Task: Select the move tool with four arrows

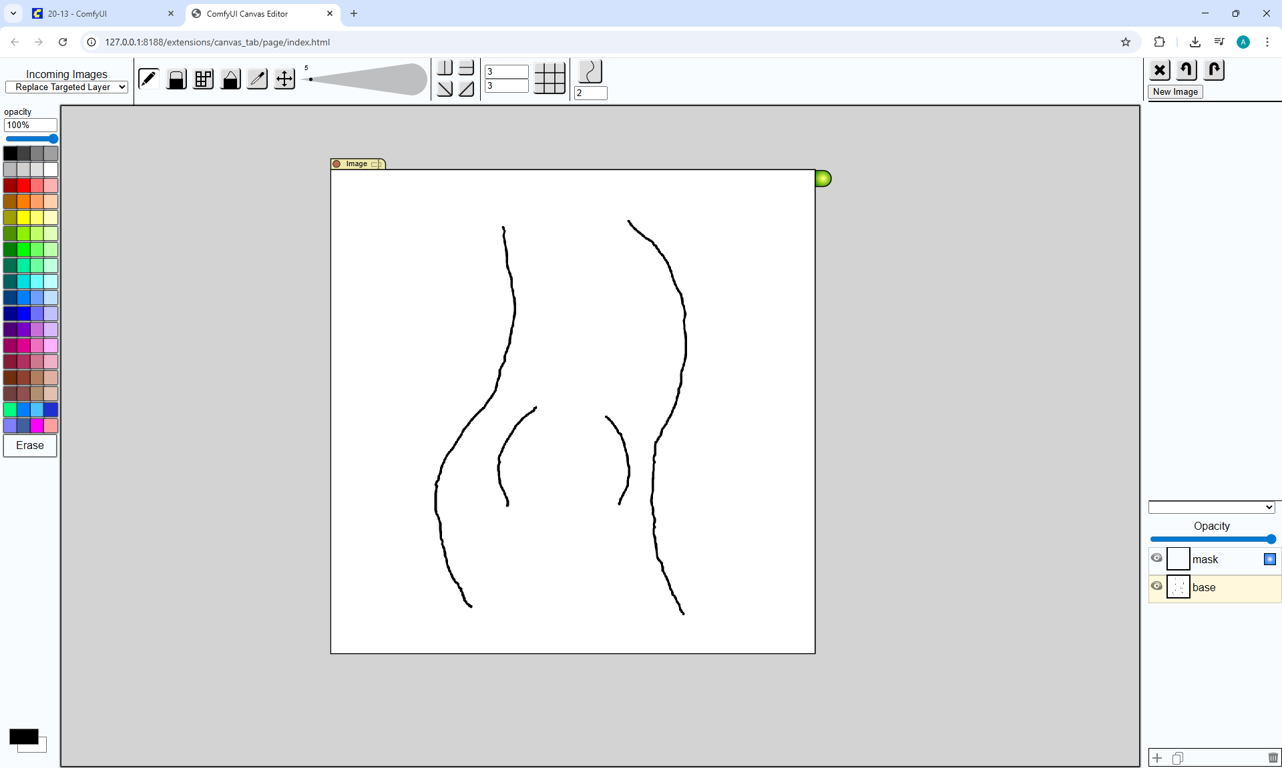Action: tap(284, 79)
